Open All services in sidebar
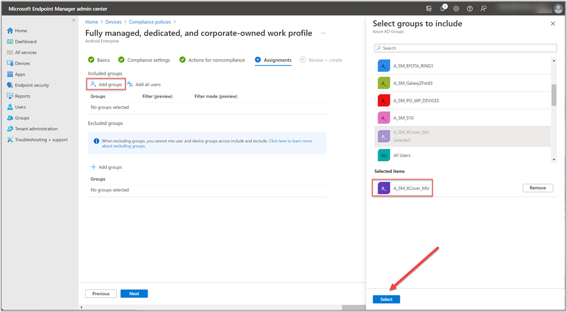Image resolution: width=567 pixels, height=312 pixels. click(x=22, y=52)
